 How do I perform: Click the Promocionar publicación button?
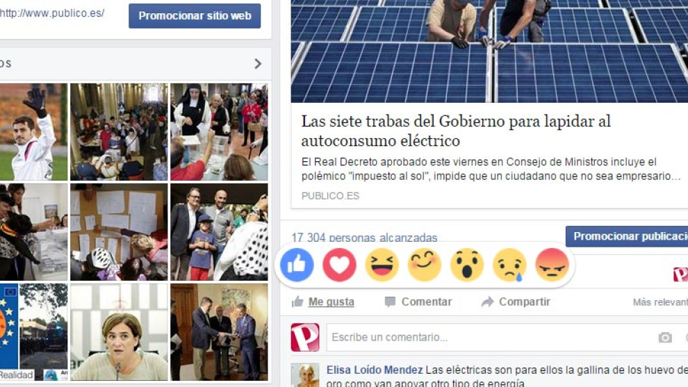click(627, 236)
